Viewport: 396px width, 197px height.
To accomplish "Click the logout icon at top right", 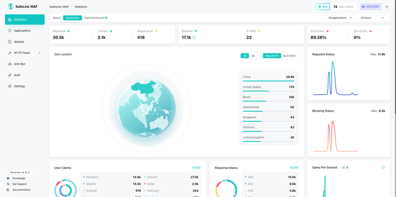I will (x=387, y=7).
